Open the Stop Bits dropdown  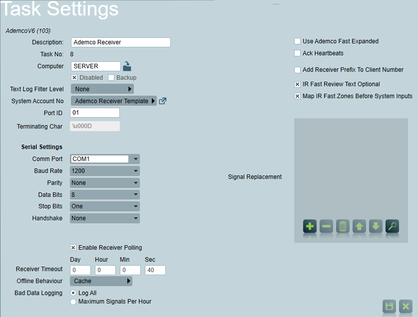click(x=105, y=206)
